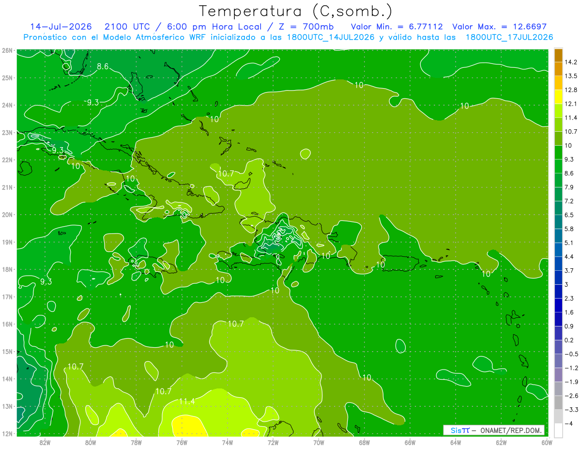Click the "Valor Min. = 6.77112" readout
The height and width of the screenshot is (449, 581).
pos(397,27)
